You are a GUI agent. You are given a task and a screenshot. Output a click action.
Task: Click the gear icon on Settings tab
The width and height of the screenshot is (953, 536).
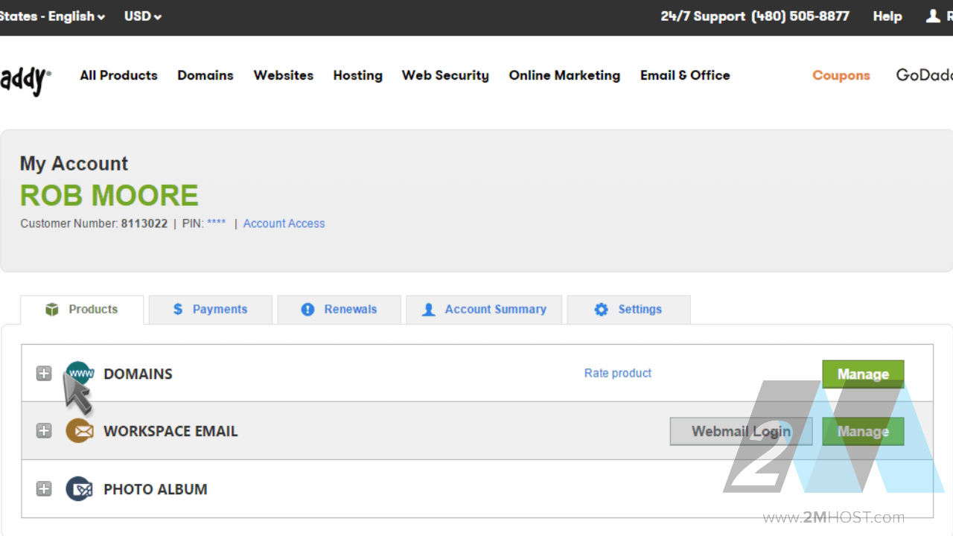[601, 310]
